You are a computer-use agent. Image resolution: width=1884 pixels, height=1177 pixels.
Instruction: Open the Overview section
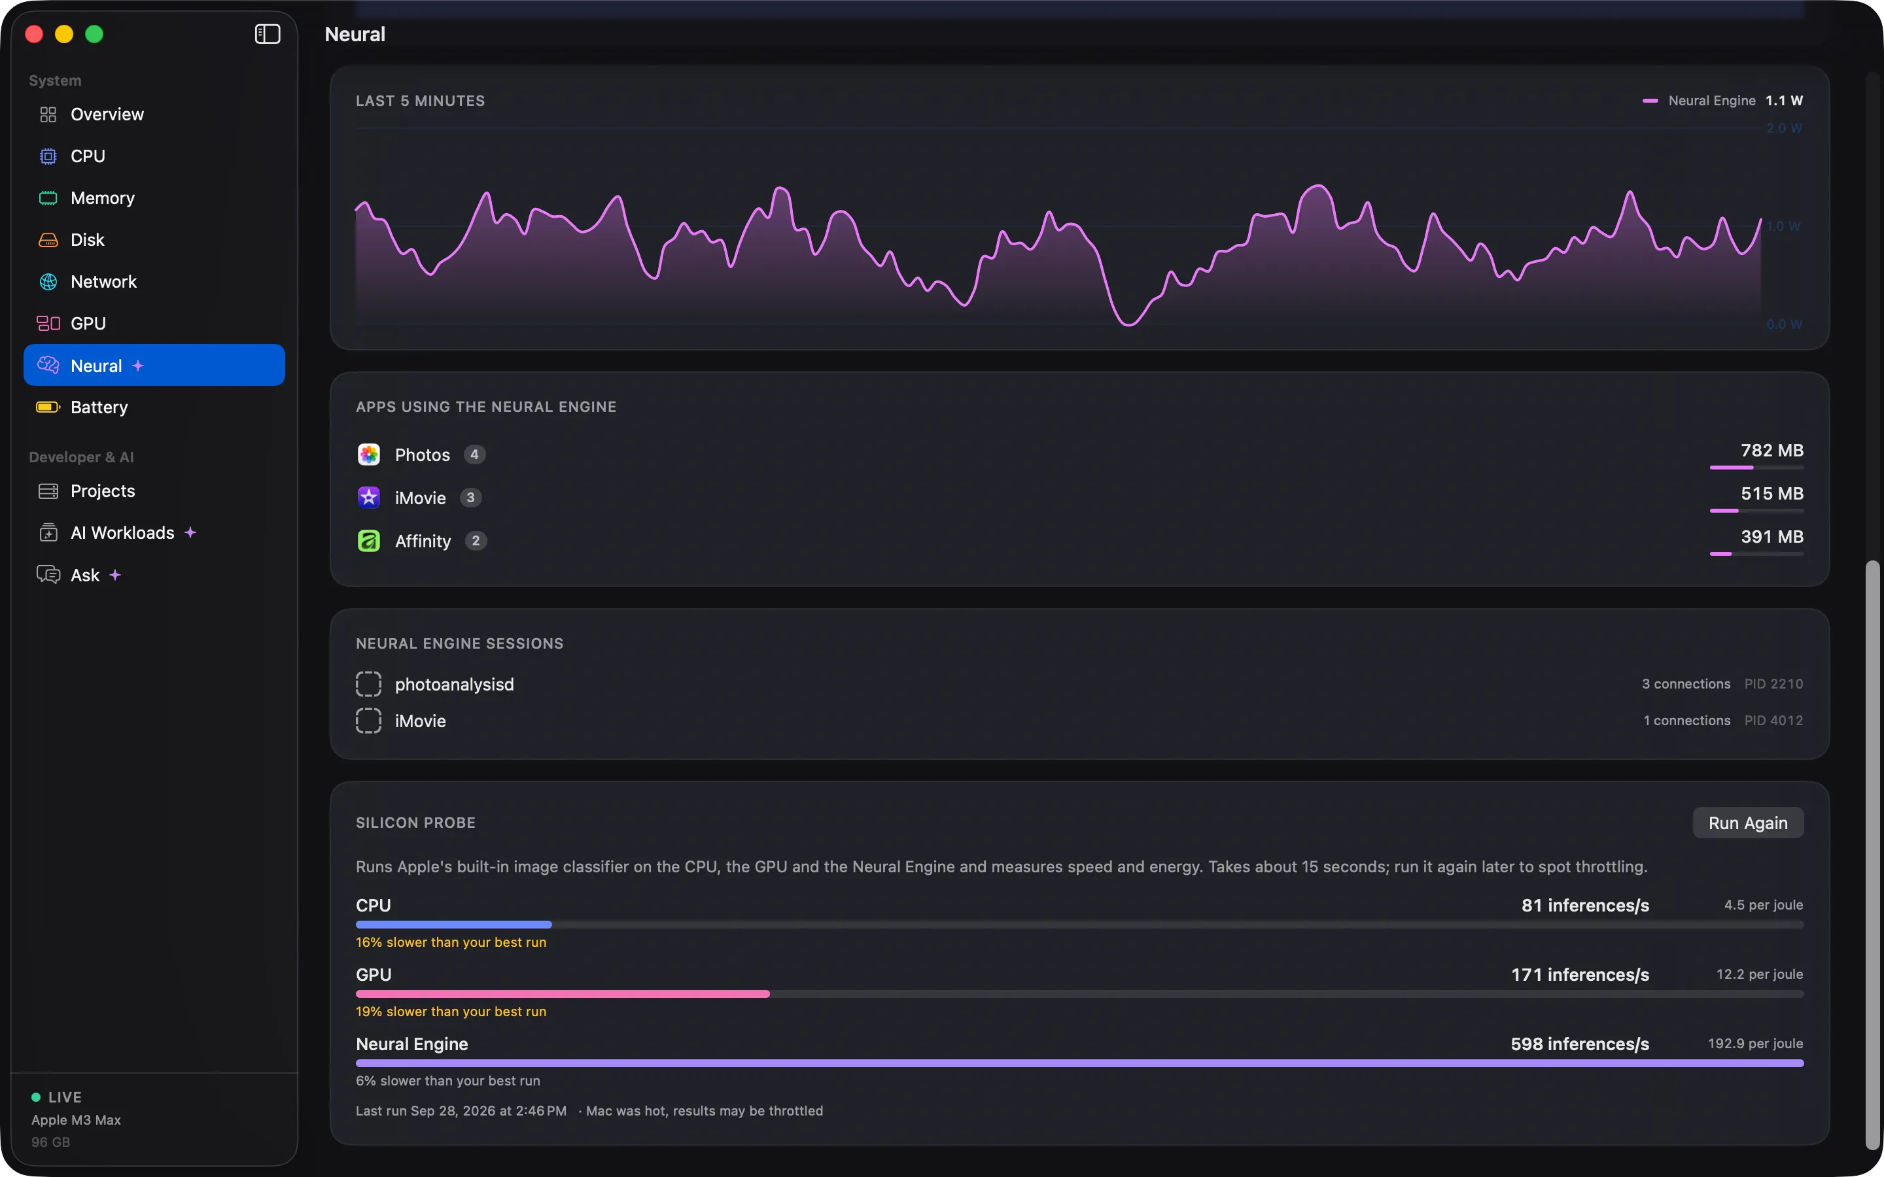pos(154,114)
